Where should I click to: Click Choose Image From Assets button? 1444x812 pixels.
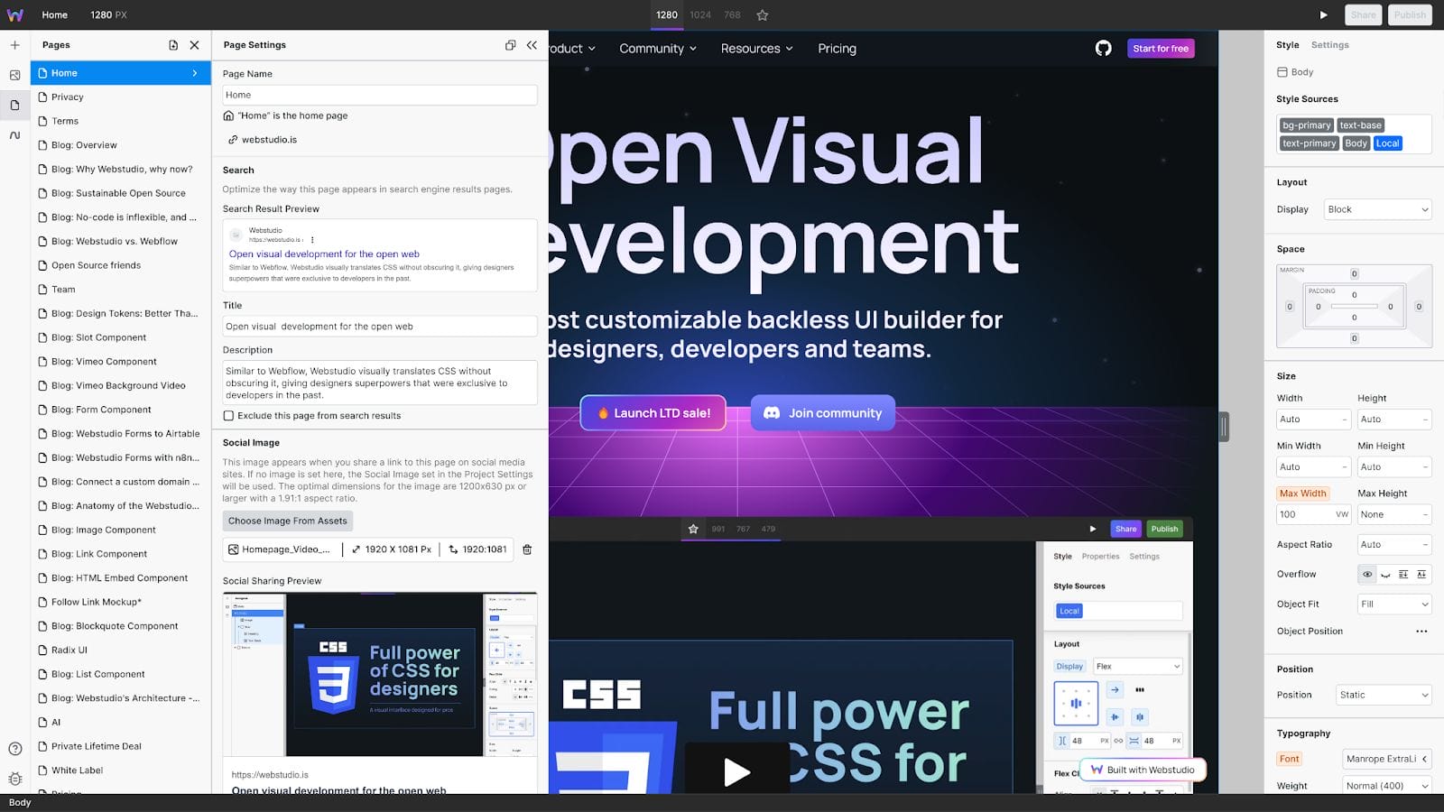[x=287, y=521]
